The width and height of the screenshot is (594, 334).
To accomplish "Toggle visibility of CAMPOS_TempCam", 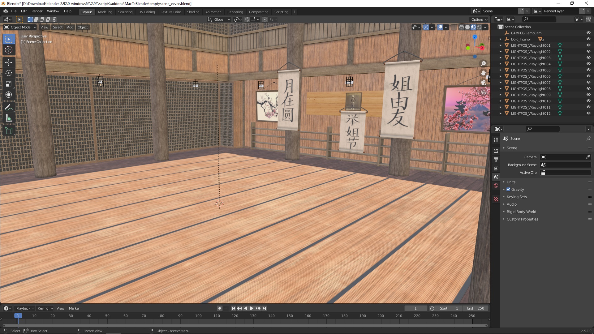I will tap(588, 33).
